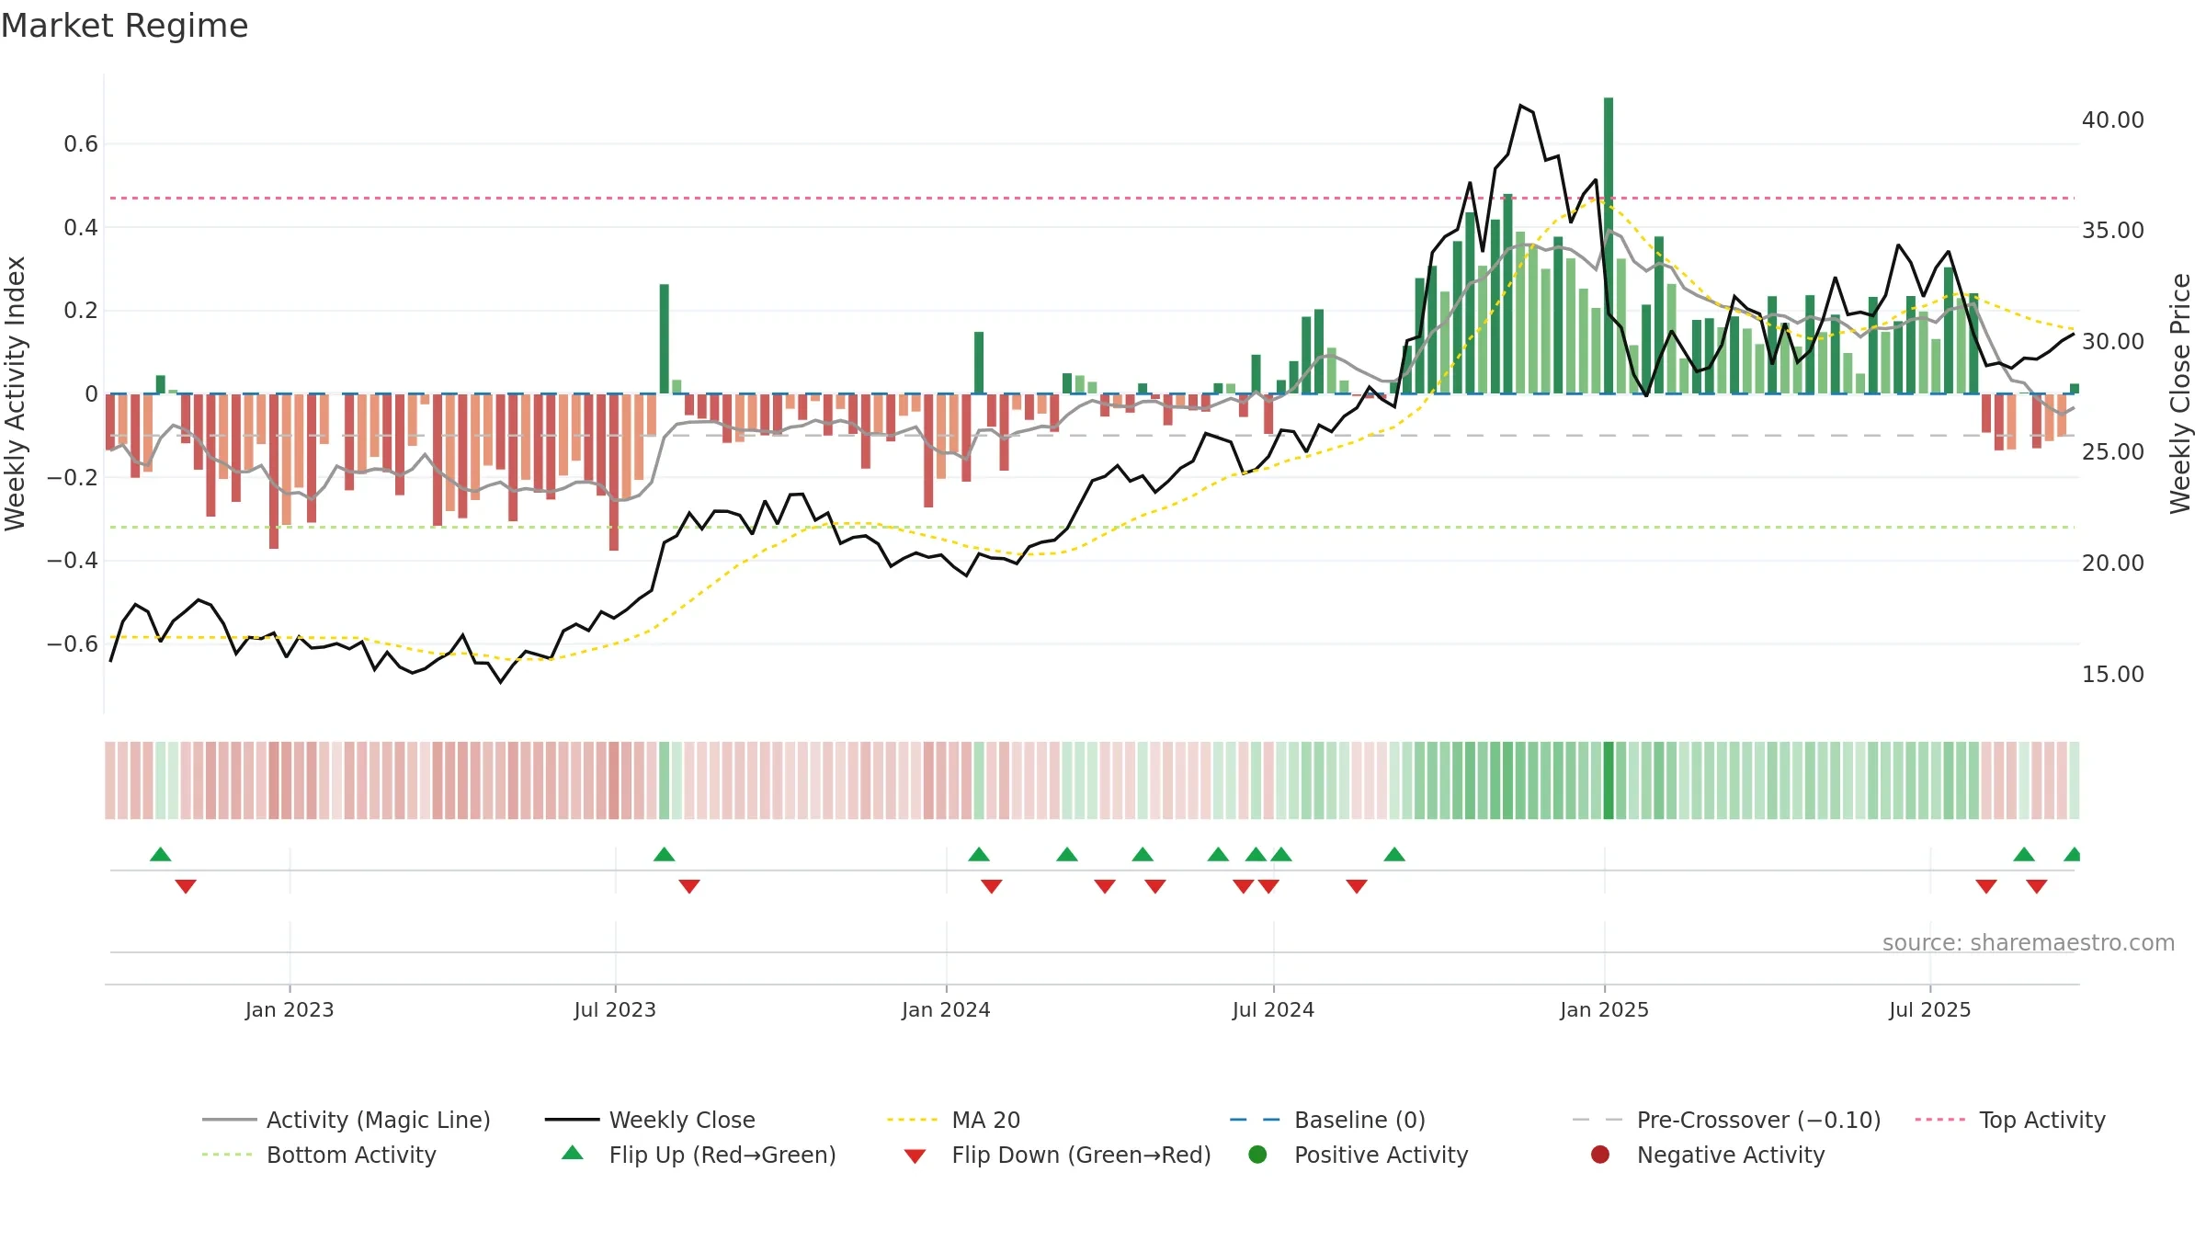Click the 40.00 price axis label
Image resolution: width=2206 pixels, height=1241 pixels.
click(x=2113, y=120)
